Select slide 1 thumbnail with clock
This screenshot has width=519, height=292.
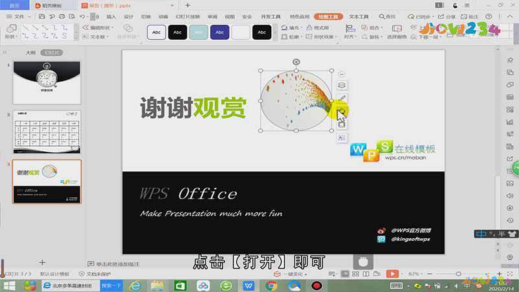pyautogui.click(x=47, y=82)
